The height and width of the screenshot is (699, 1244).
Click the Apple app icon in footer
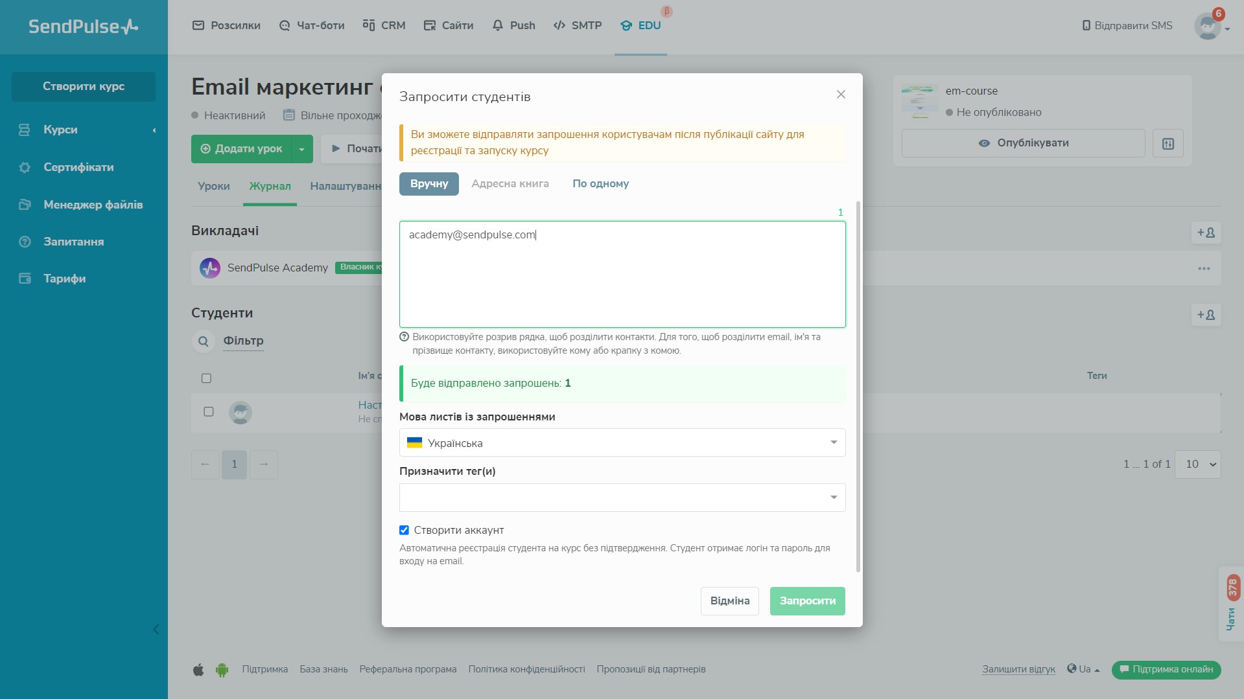(x=198, y=670)
